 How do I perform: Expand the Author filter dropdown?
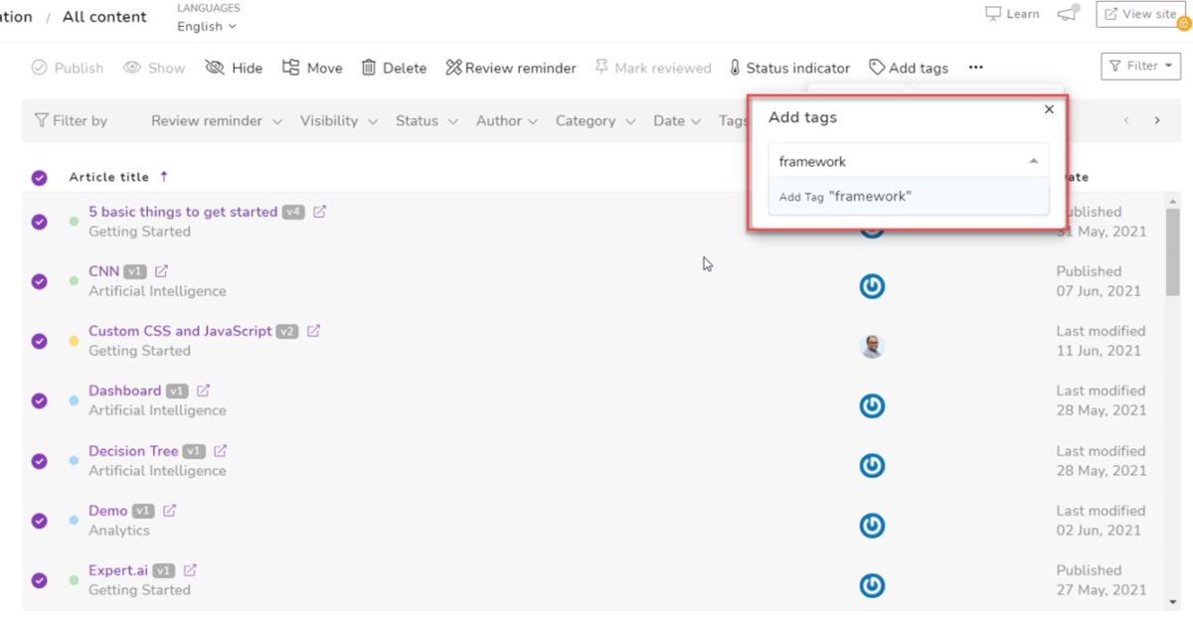pyautogui.click(x=507, y=120)
